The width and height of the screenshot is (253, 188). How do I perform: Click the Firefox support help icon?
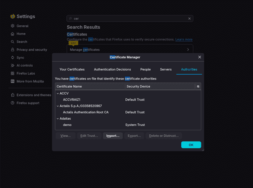click(x=12, y=103)
